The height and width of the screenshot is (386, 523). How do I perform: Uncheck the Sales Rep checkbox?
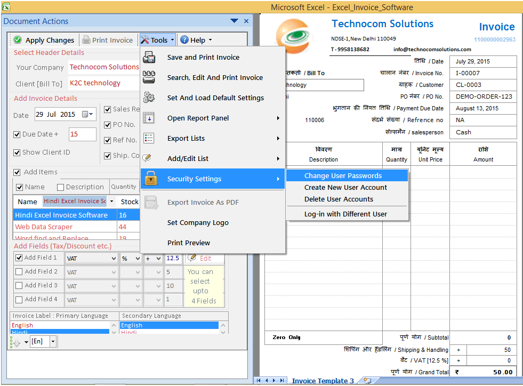point(107,109)
